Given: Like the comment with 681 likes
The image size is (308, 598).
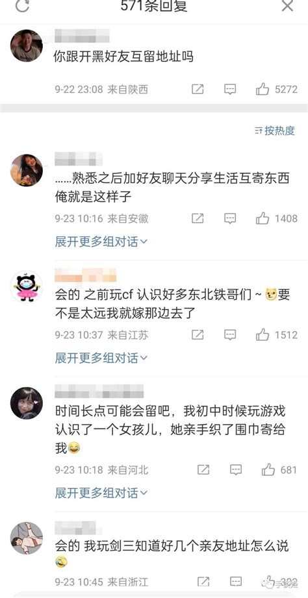Looking at the screenshot, I should [268, 469].
